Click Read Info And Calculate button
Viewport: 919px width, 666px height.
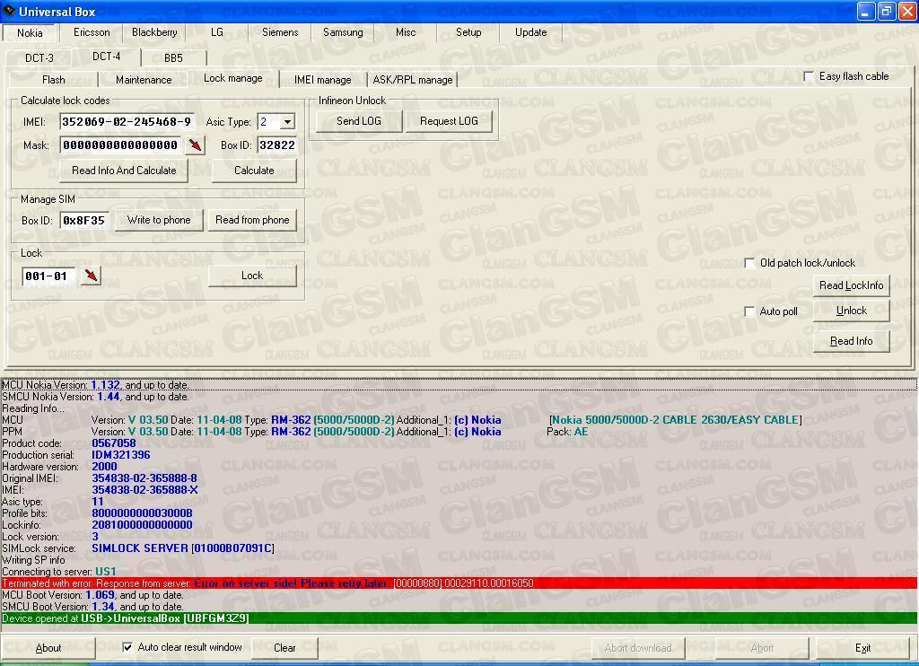coord(124,171)
